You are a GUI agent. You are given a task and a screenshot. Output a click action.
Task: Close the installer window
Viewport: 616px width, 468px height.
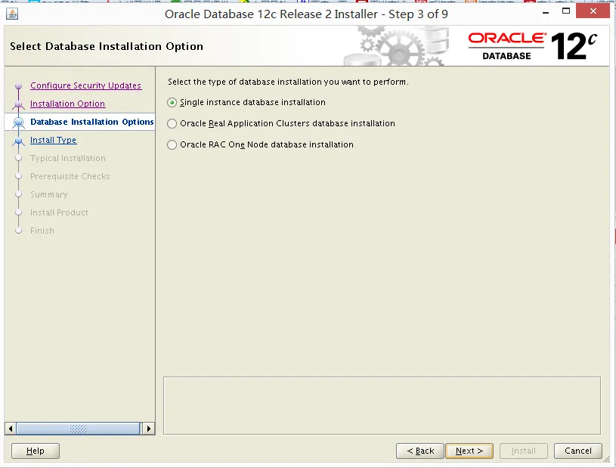coord(593,11)
